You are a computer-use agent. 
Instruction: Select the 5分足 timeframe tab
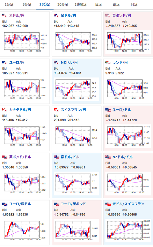coord(27,4)
